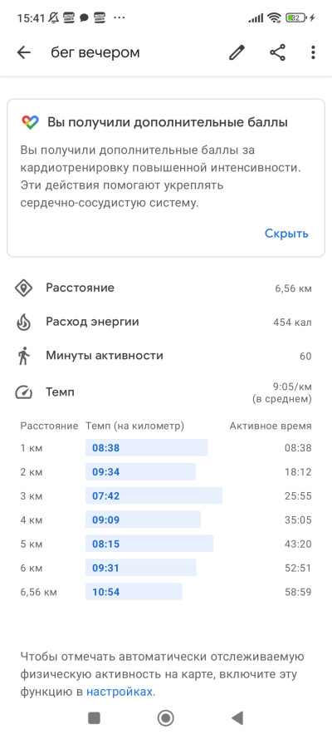Tap the Android home circle button
Image resolution: width=332 pixels, height=739 pixels.
tap(165, 718)
